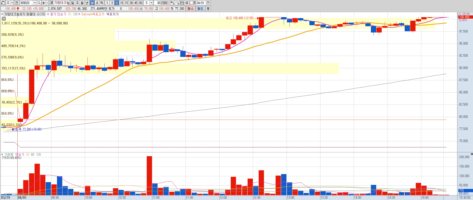Expand the stock code 389020 dropdown

(35, 3)
